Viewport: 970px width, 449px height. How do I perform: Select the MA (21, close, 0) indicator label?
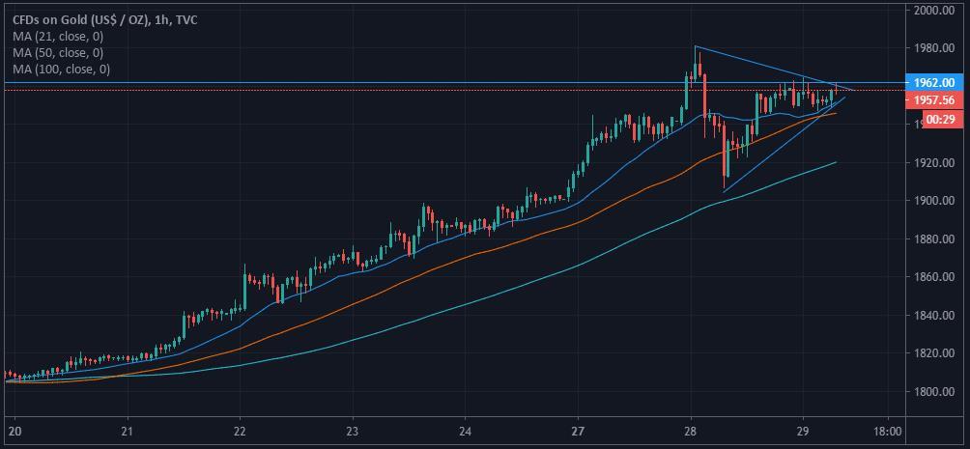[x=58, y=37]
